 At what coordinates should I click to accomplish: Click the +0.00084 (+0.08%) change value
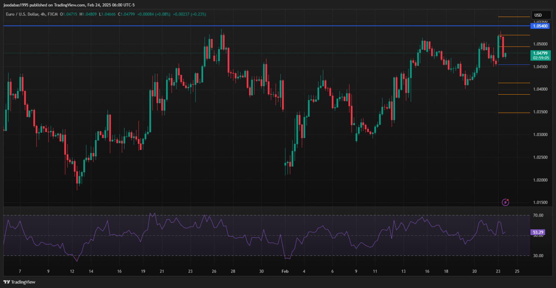(154, 14)
